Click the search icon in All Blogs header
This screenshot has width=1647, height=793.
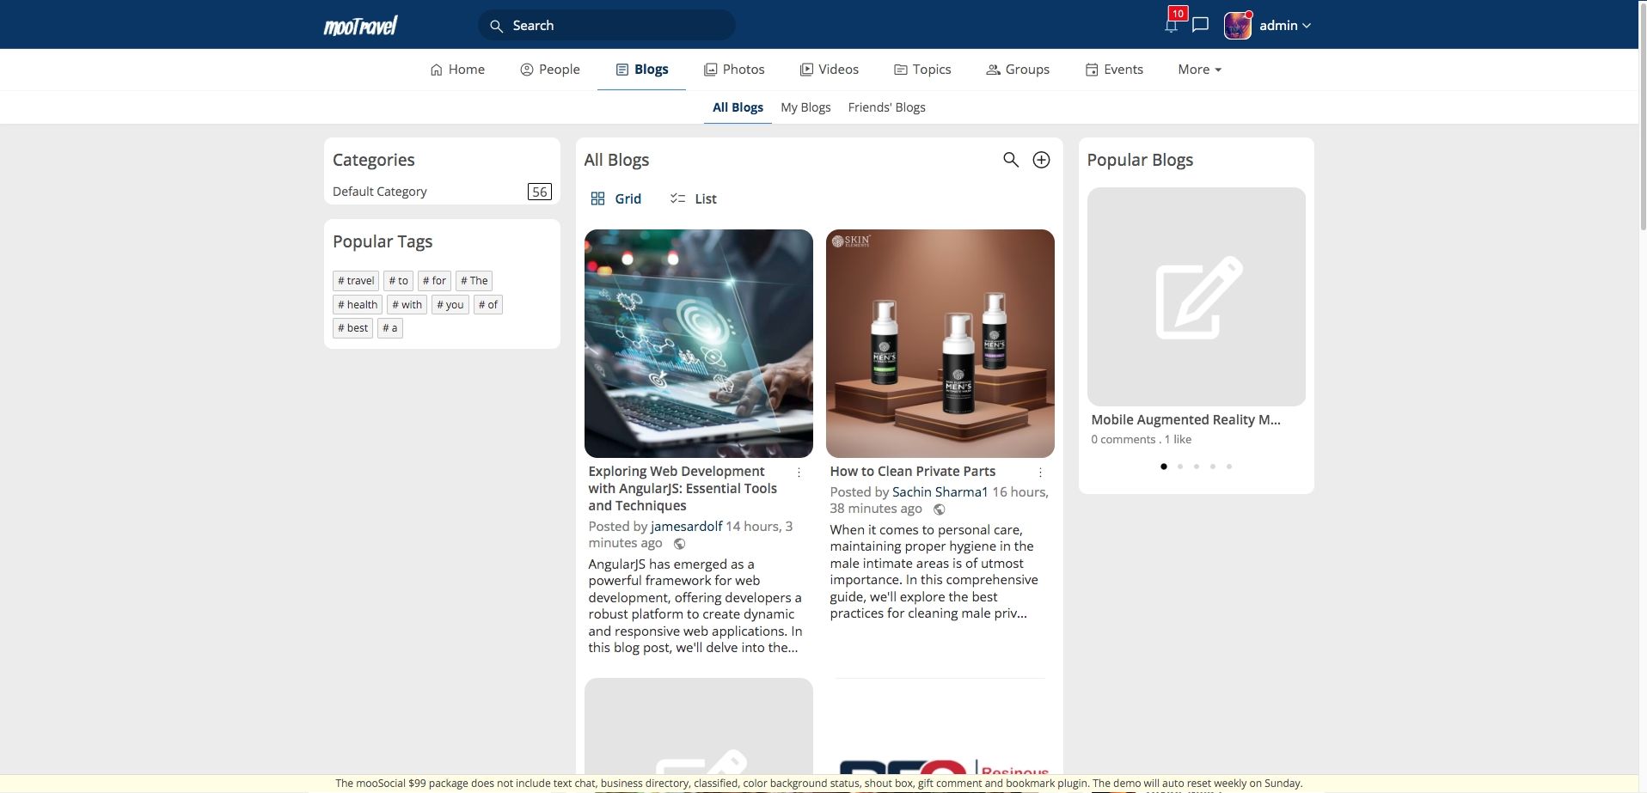click(x=1011, y=160)
